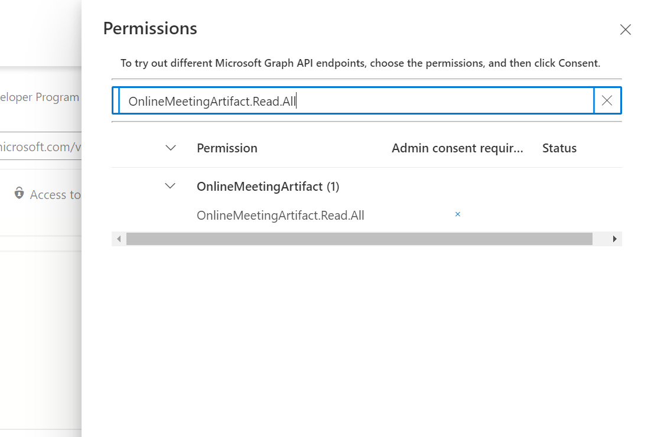Screen dimensions: 651x437
Task: Click the blue × next to OnlineMeetingArtifact.Read.All
Action: coord(458,214)
